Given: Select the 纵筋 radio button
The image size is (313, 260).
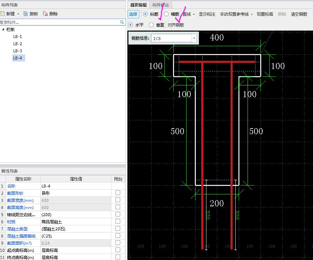Looking at the screenshot, I should coord(145,14).
